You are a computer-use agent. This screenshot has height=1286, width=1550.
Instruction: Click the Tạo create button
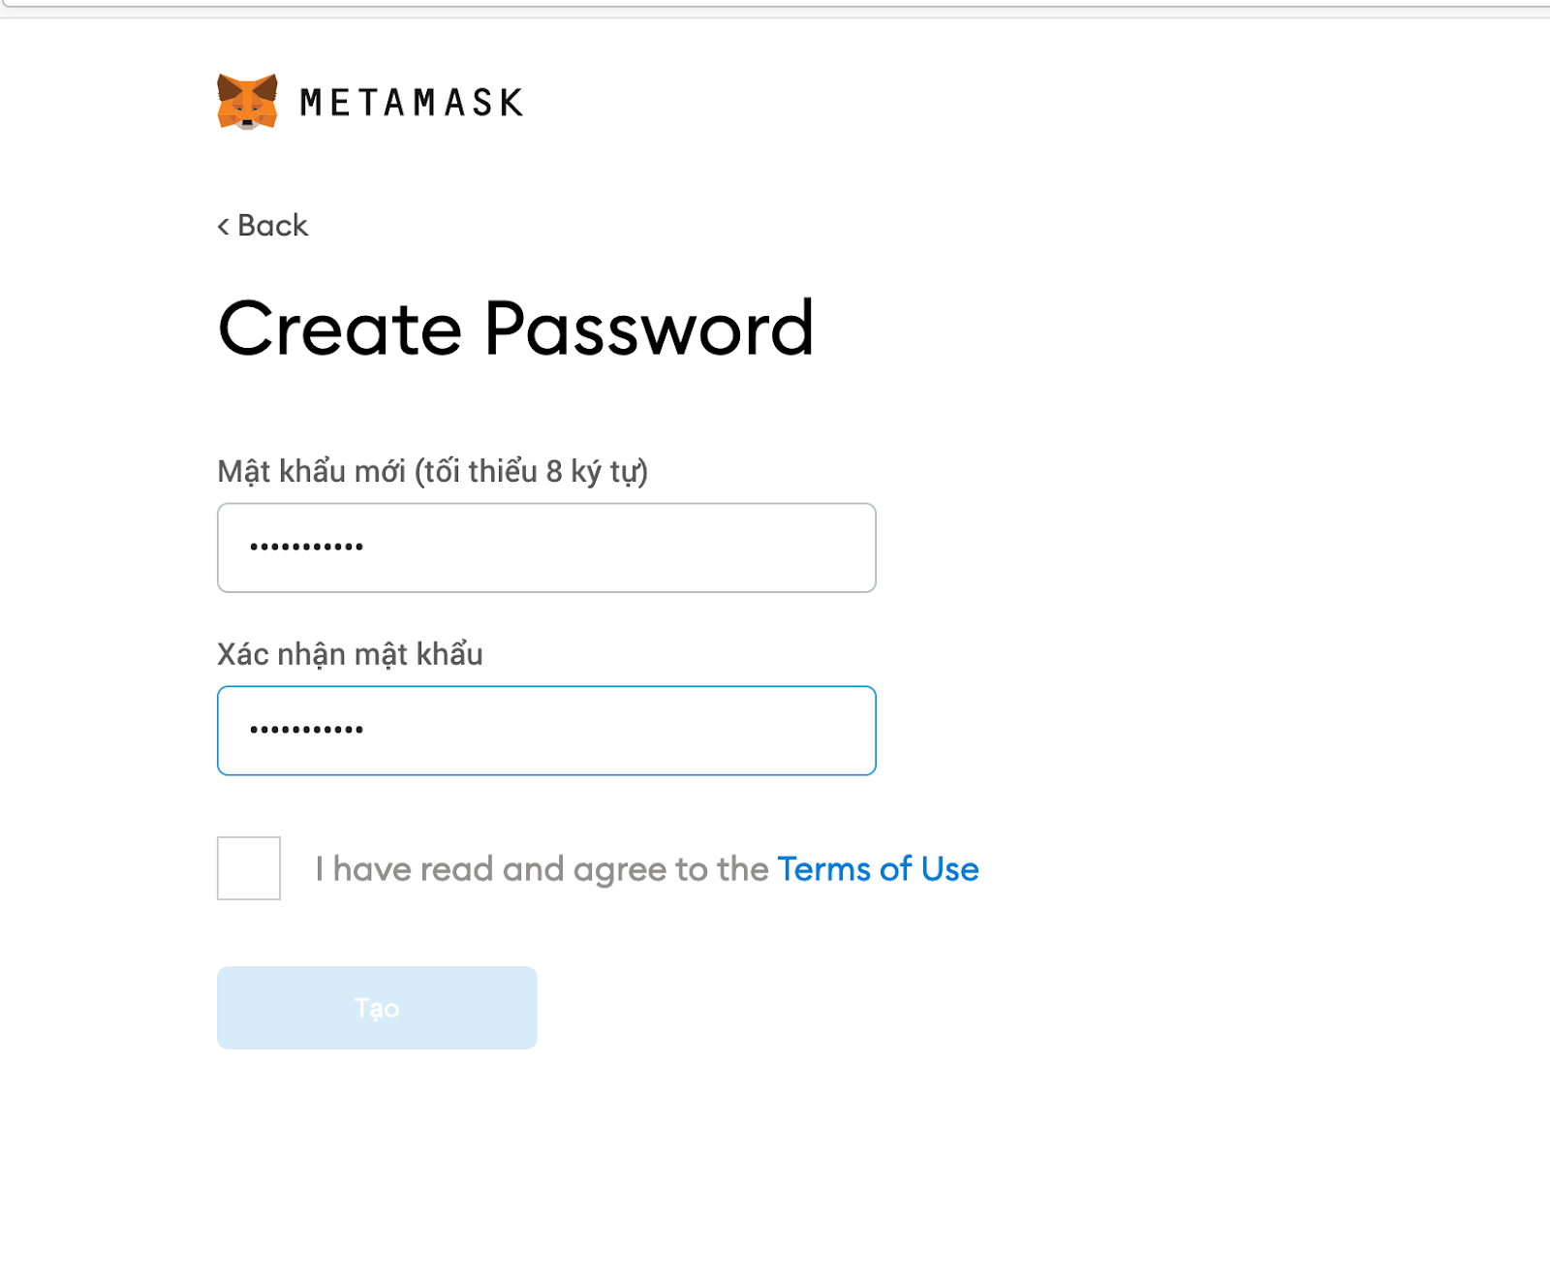(x=377, y=1008)
